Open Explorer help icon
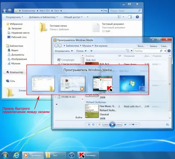Viewport: 175px width, 159px height. tap(137, 17)
